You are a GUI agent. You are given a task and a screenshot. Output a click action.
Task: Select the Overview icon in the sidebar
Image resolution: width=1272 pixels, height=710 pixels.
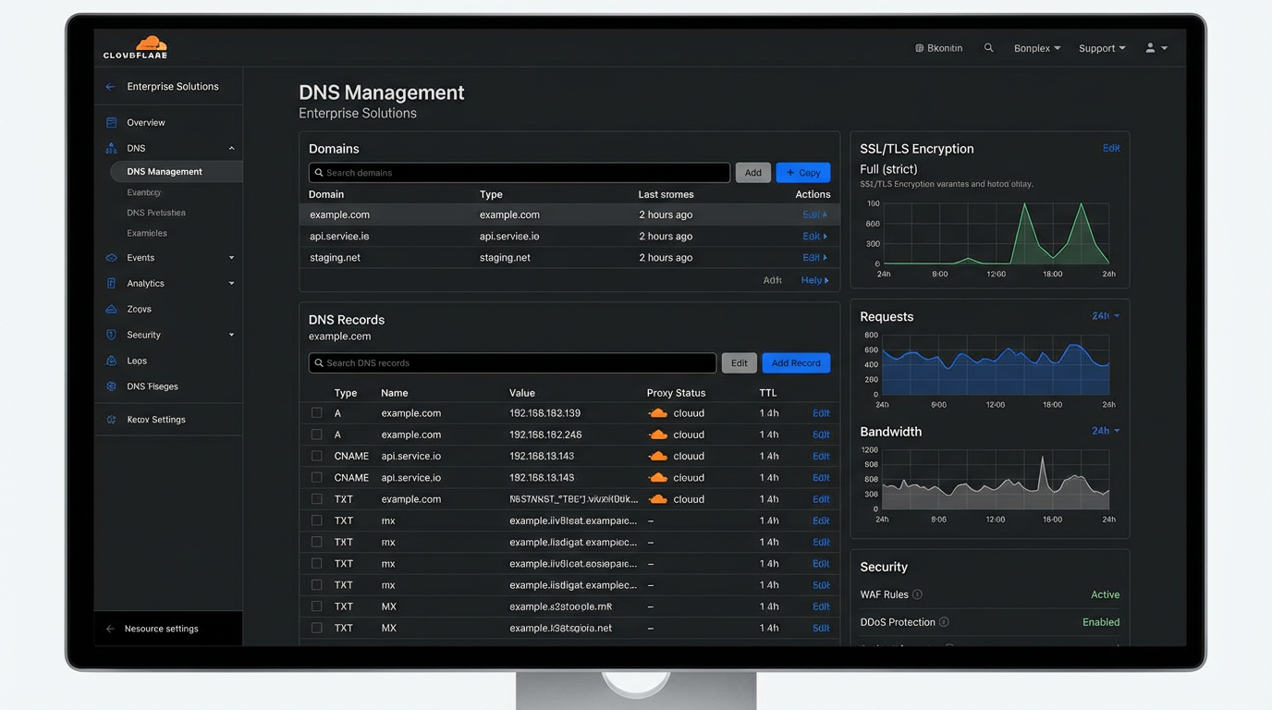click(x=111, y=122)
